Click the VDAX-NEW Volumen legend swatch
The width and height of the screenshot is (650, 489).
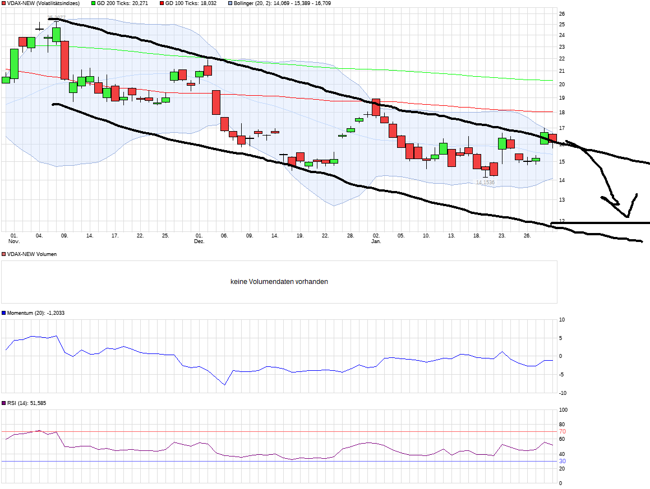pyautogui.click(x=4, y=254)
